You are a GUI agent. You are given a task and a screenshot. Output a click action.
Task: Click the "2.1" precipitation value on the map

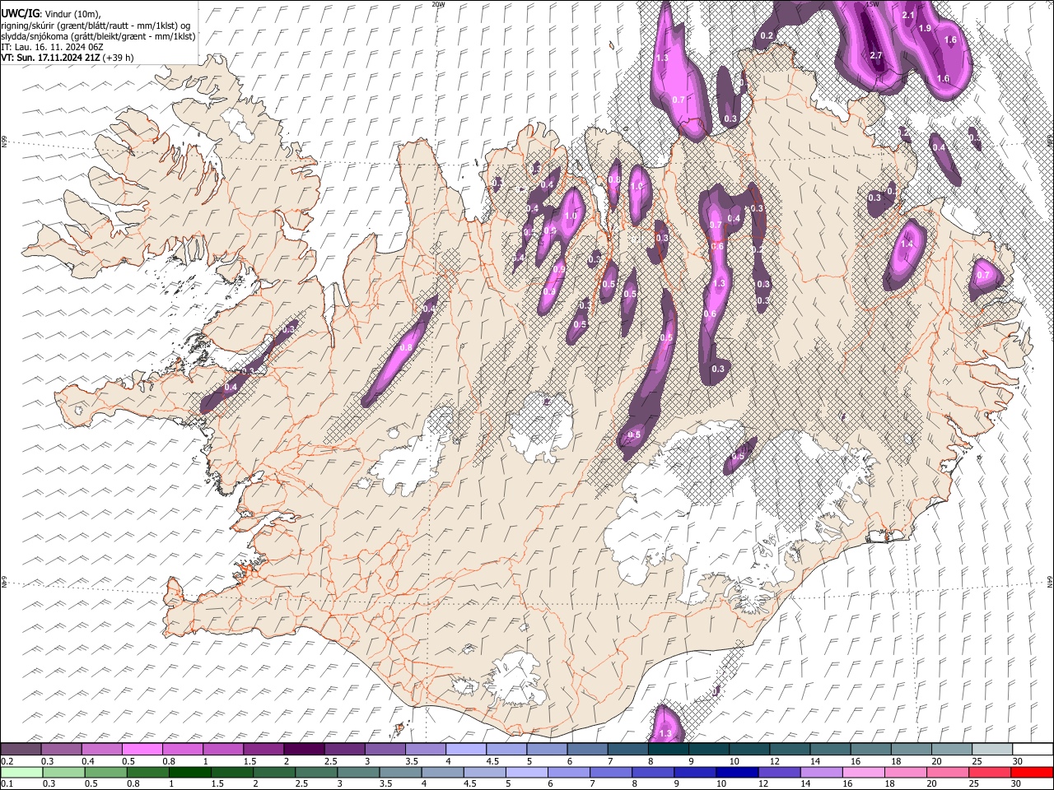pos(909,16)
